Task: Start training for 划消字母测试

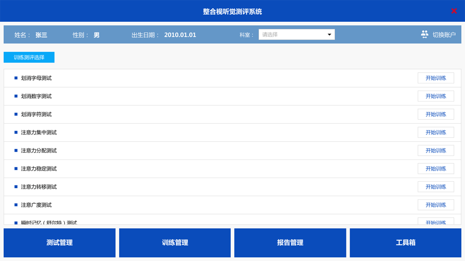Action: (436, 78)
